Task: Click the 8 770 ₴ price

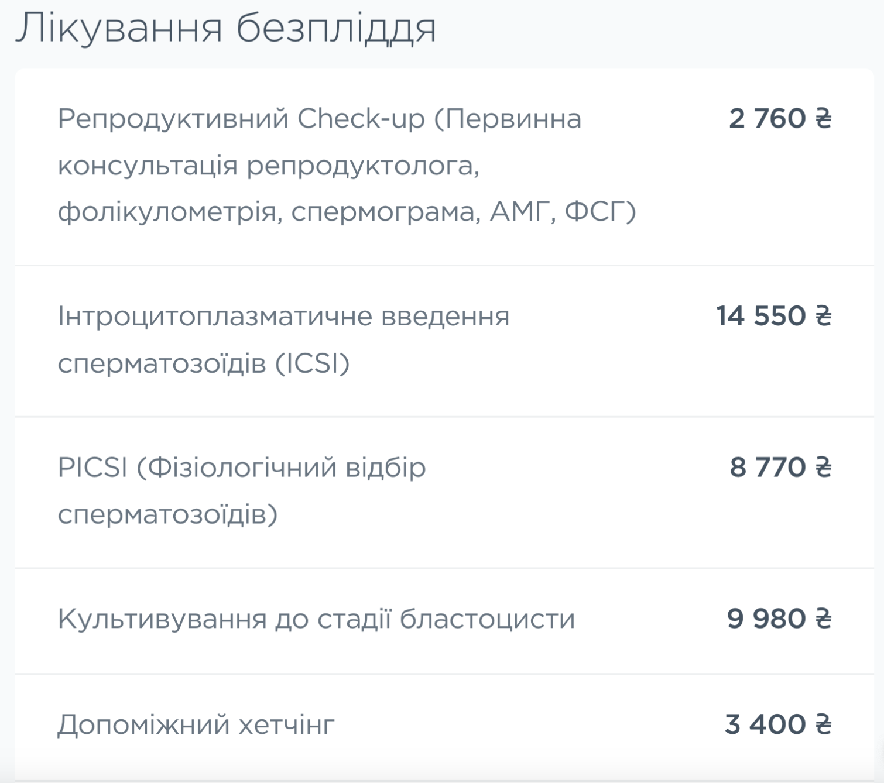Action: 780,468
